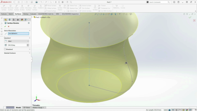Open the MBD tab
This screenshot has width=197, height=111.
pos(58,14)
